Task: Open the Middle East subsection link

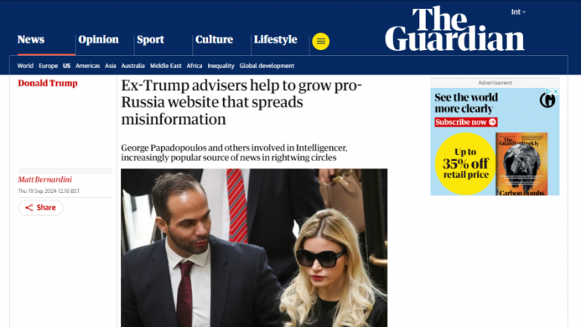Action: (x=166, y=66)
